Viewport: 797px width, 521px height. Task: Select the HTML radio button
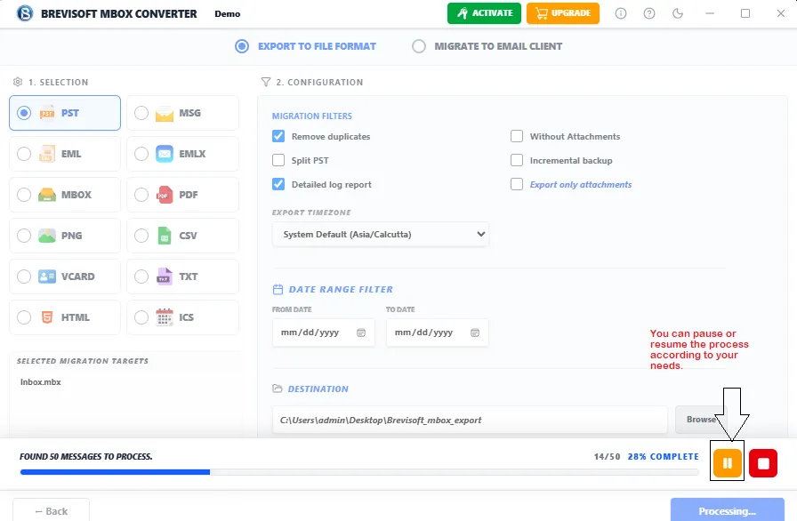pyautogui.click(x=24, y=317)
